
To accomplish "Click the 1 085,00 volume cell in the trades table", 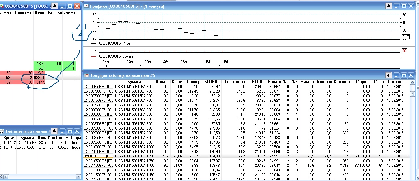I will pyautogui.click(x=62, y=147).
